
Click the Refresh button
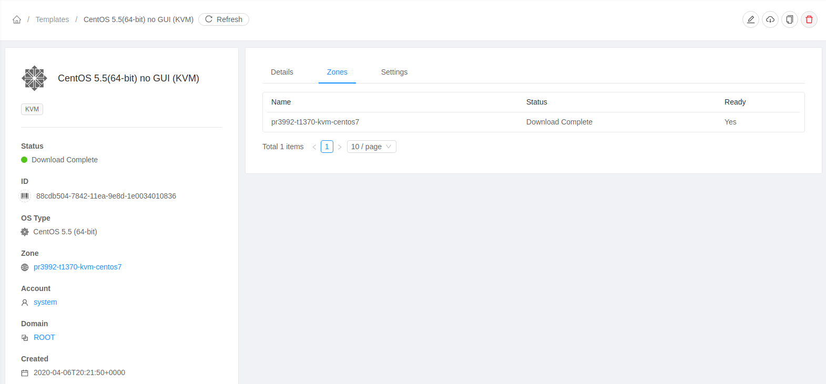pyautogui.click(x=223, y=19)
